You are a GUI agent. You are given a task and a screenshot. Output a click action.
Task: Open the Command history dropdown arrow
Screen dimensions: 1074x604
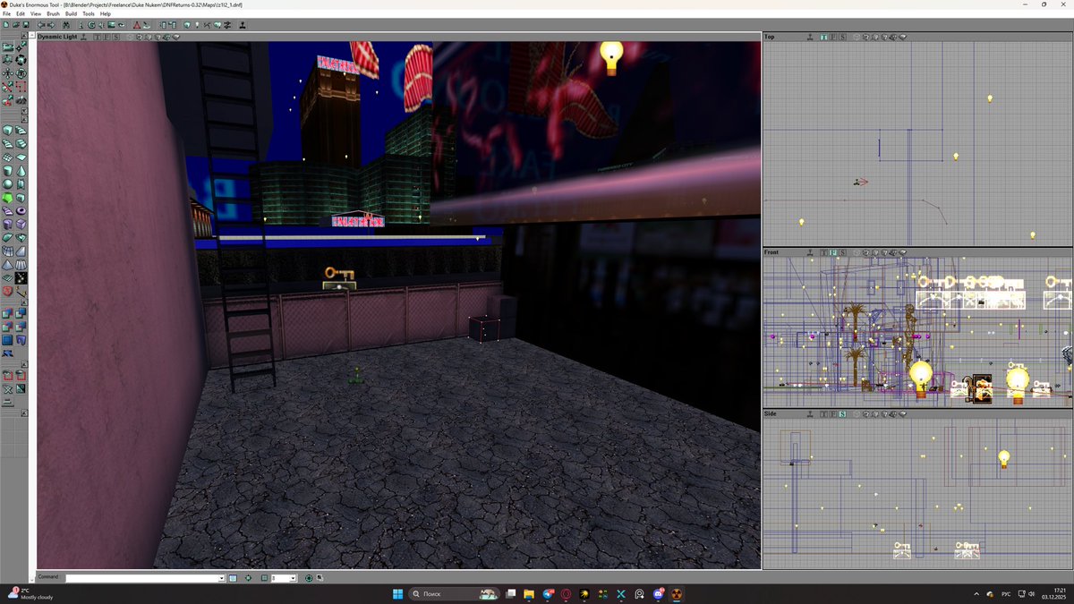(x=222, y=578)
